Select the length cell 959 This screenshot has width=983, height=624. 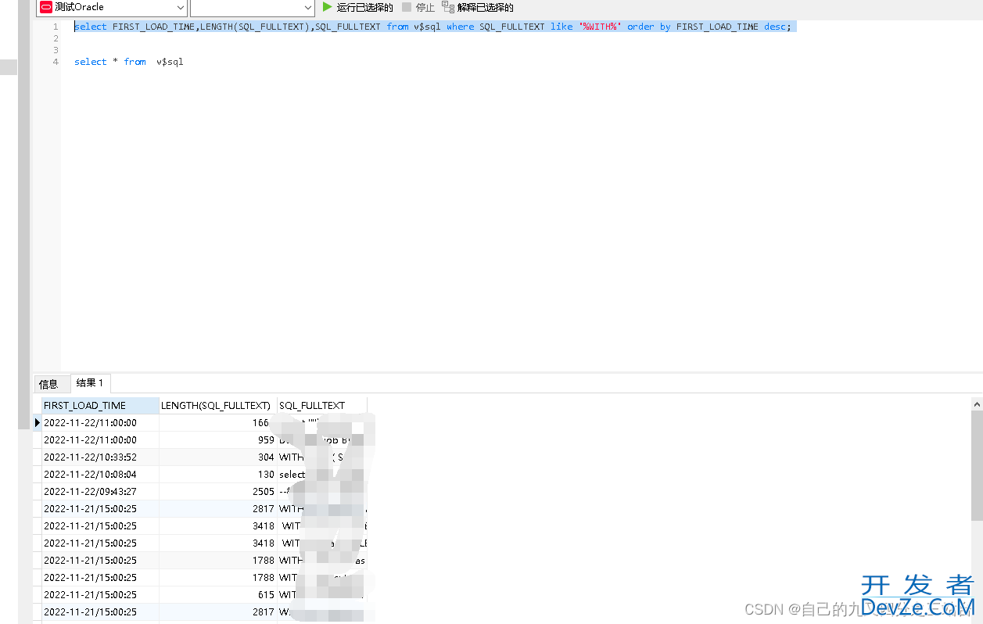218,440
